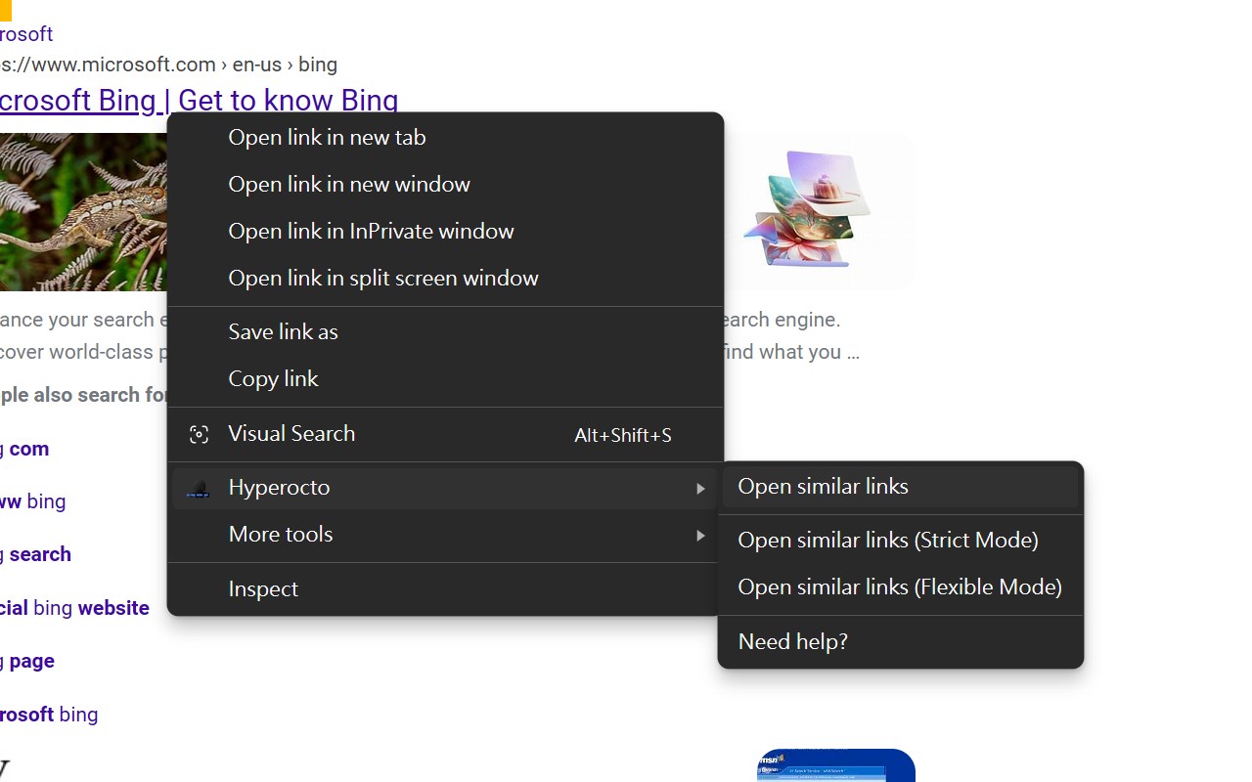Image resolution: width=1252 pixels, height=782 pixels.
Task: Open the 'rosoft bing' related search
Action: coord(49,715)
